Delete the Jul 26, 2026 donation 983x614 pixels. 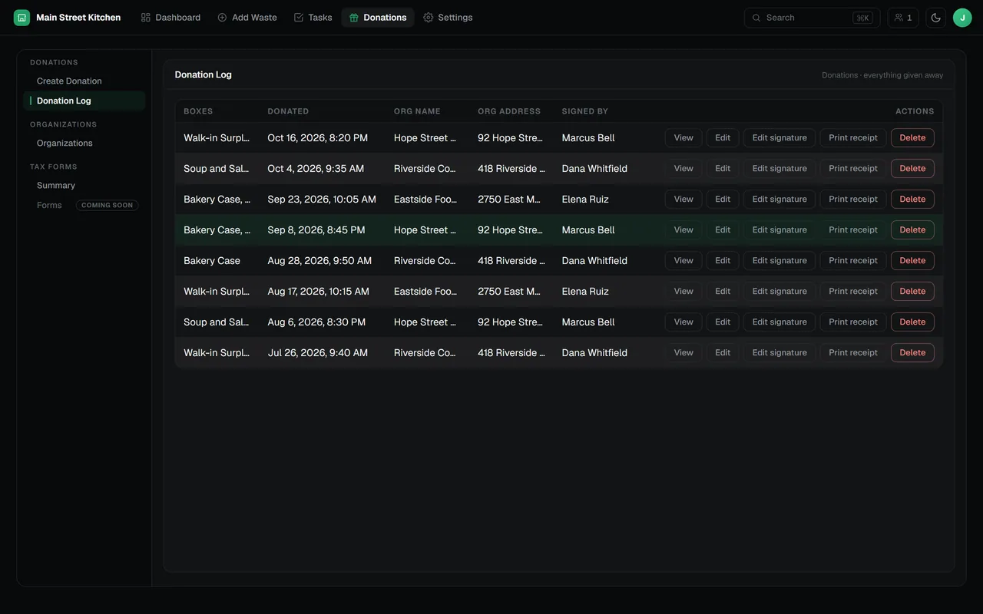tap(912, 353)
